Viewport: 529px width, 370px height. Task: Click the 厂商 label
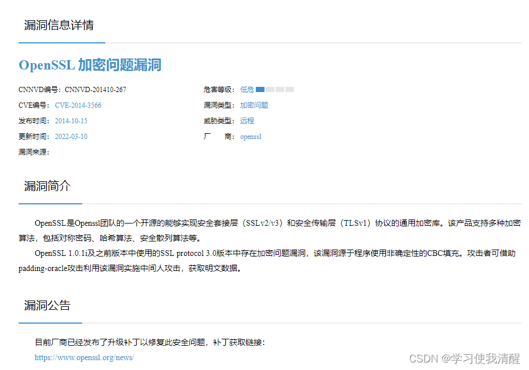[219, 137]
